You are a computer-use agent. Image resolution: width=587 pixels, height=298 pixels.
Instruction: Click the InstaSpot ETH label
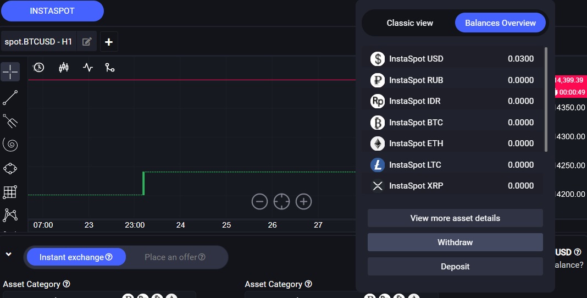pos(416,144)
